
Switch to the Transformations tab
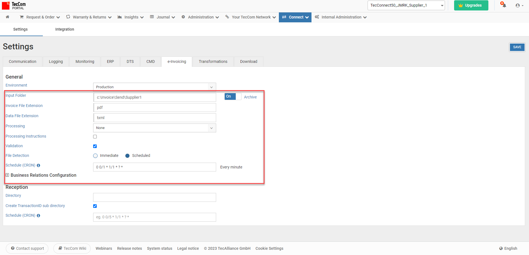[x=213, y=62]
